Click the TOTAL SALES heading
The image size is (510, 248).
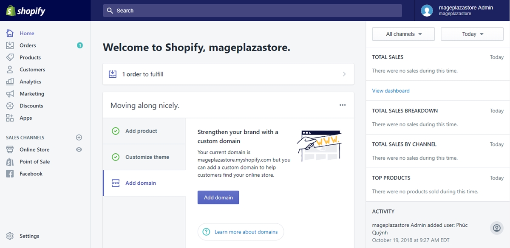(388, 57)
